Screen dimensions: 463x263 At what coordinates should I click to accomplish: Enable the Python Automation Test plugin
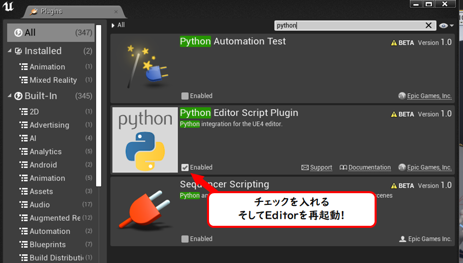pos(185,96)
